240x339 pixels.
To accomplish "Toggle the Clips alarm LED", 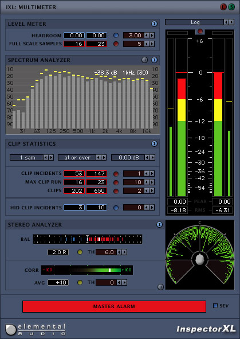I will pyautogui.click(x=116, y=191).
